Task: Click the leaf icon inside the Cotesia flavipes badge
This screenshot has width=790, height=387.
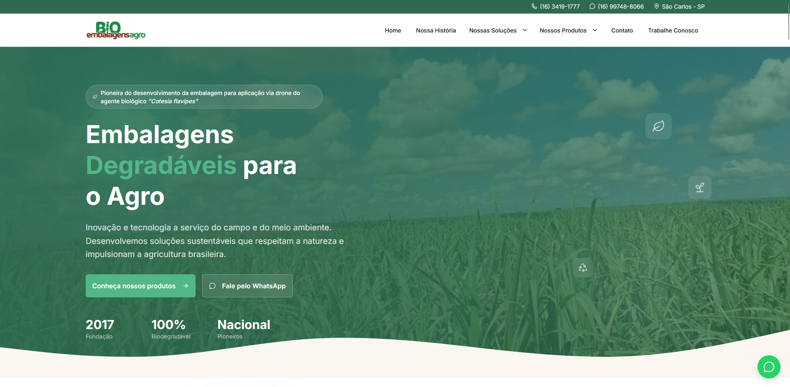Action: pos(95,96)
